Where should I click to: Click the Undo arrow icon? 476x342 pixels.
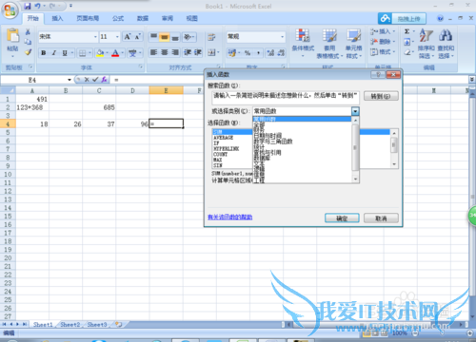coord(38,6)
